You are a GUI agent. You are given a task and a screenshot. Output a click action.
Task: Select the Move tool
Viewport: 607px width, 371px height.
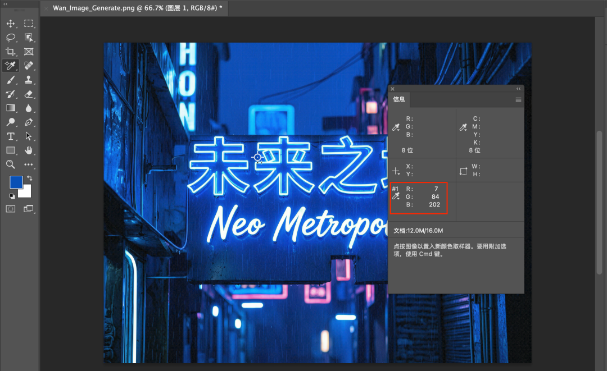tap(10, 23)
